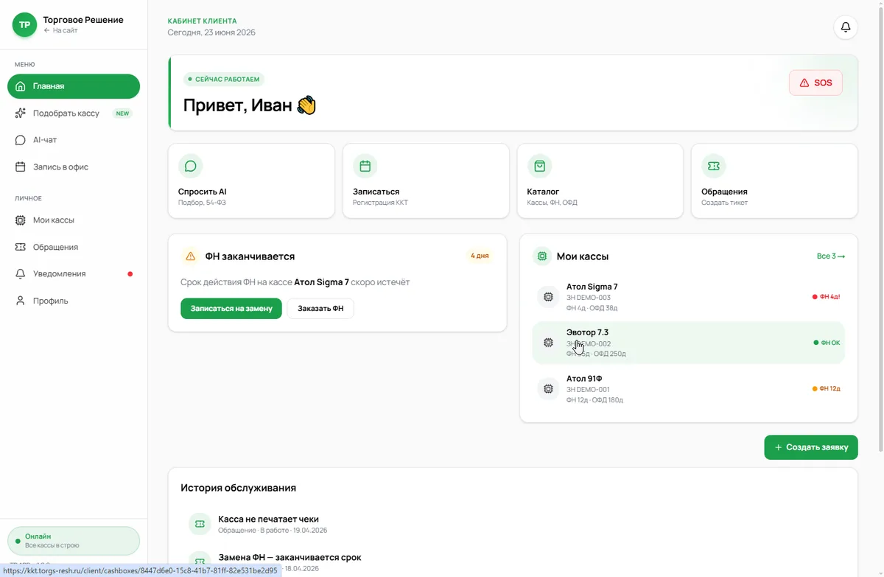Click chip icon next to Мои кассы heading
The height and width of the screenshot is (577, 884).
542,256
